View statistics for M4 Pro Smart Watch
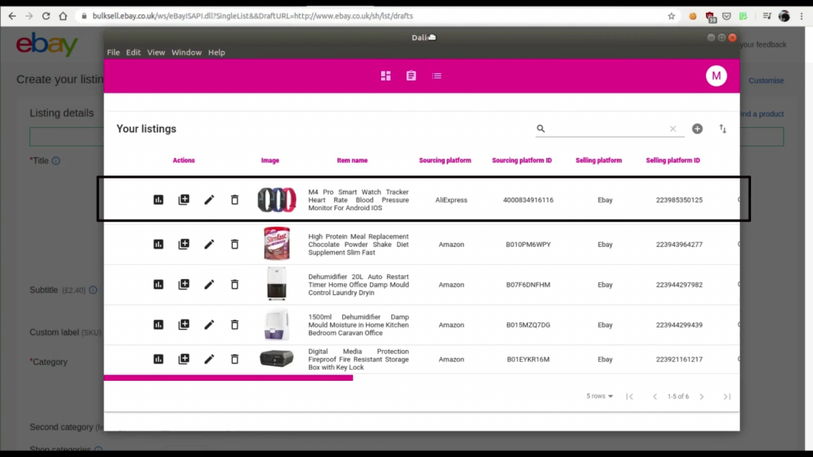This screenshot has height=457, width=813. coord(158,200)
